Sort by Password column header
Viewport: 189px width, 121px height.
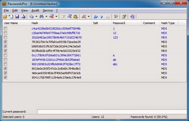tap(126, 23)
